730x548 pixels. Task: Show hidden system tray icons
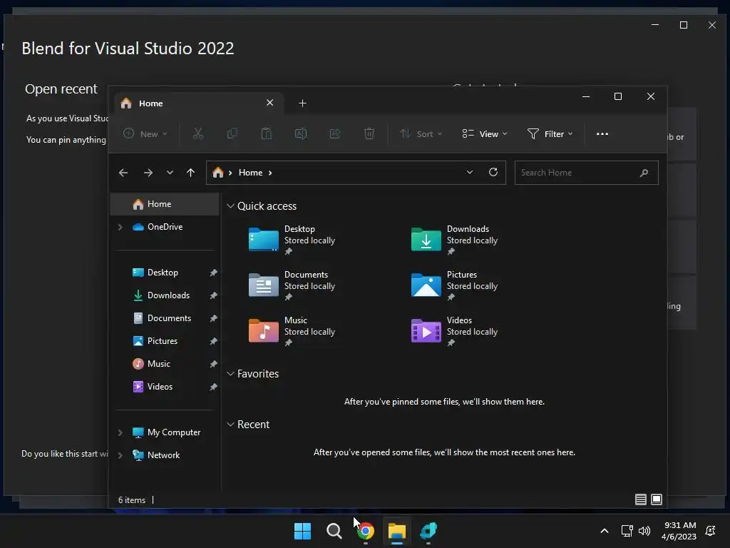(605, 531)
